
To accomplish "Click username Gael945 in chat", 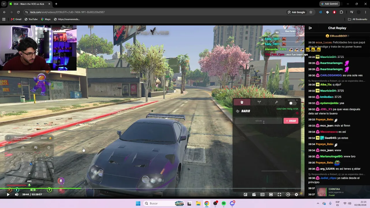I will [x=331, y=138].
